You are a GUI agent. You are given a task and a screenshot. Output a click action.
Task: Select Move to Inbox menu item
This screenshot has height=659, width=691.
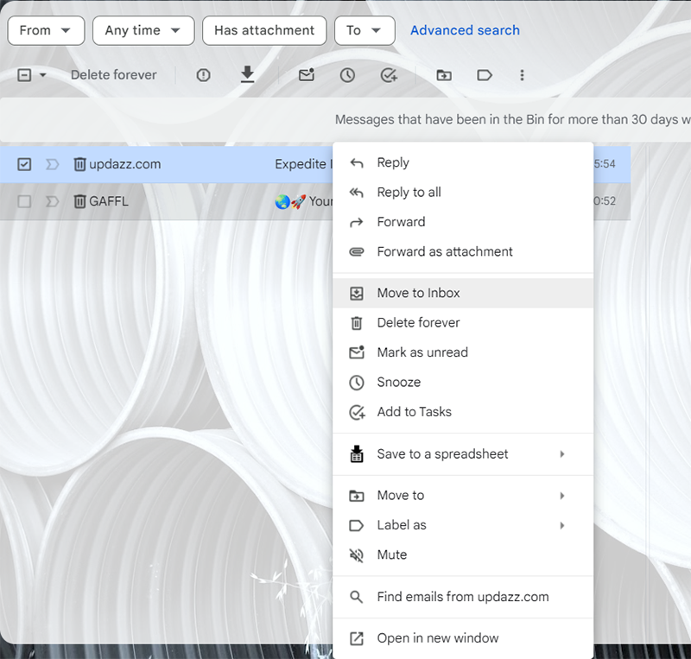[x=463, y=293]
